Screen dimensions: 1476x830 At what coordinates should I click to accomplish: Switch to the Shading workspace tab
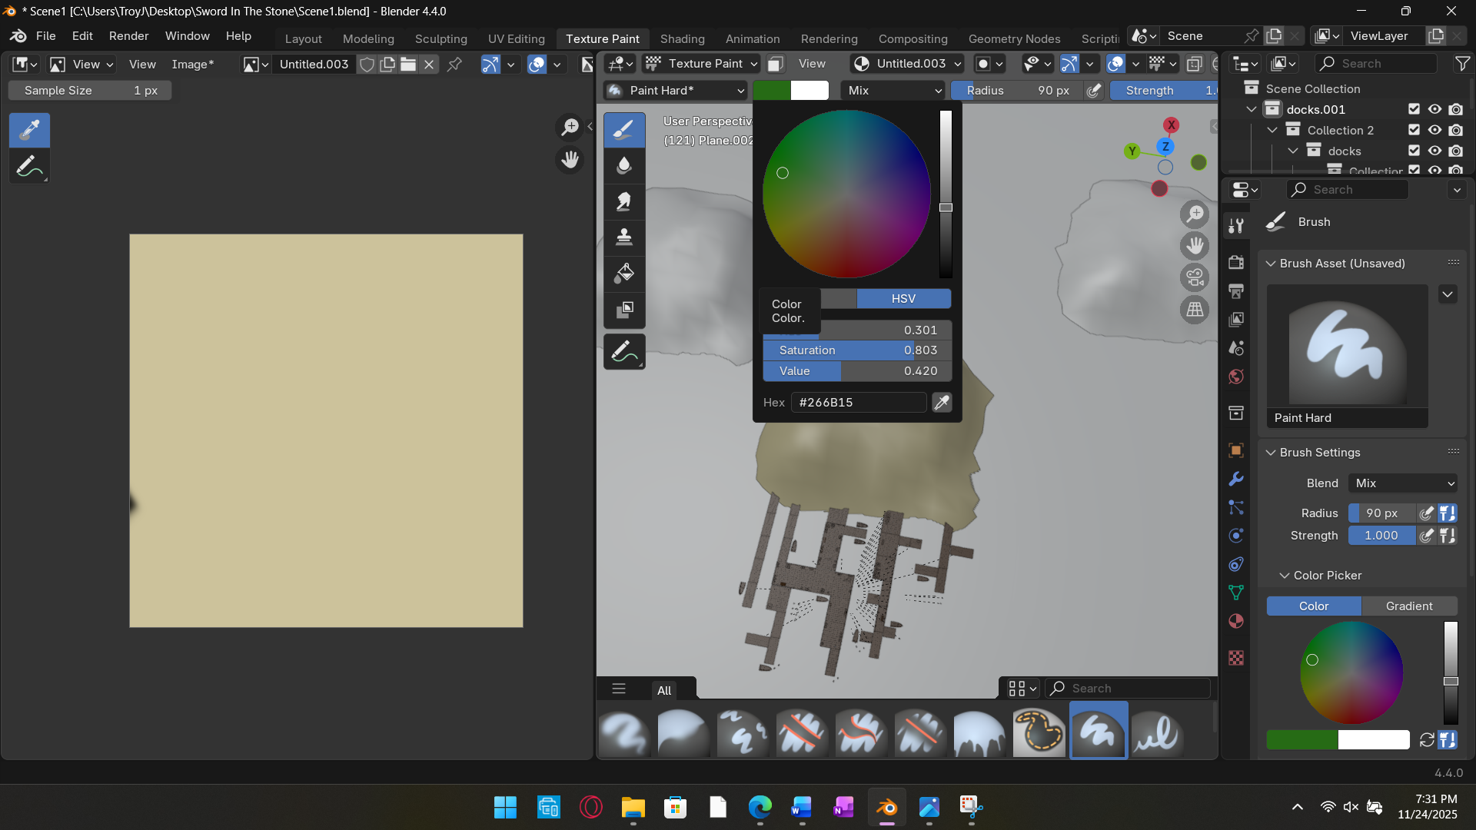[x=682, y=38]
